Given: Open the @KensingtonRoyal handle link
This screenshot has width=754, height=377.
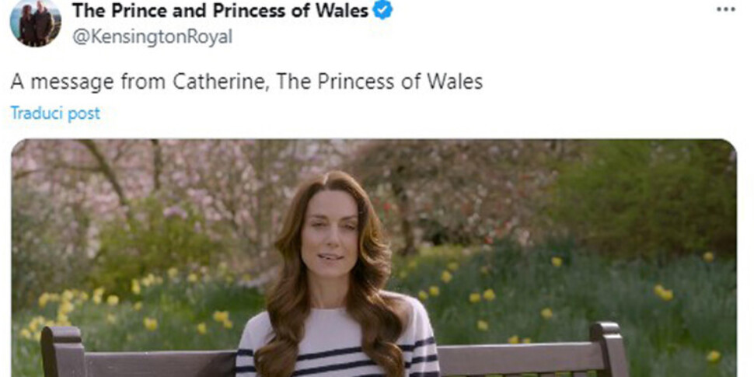Looking at the screenshot, I should pos(152,37).
